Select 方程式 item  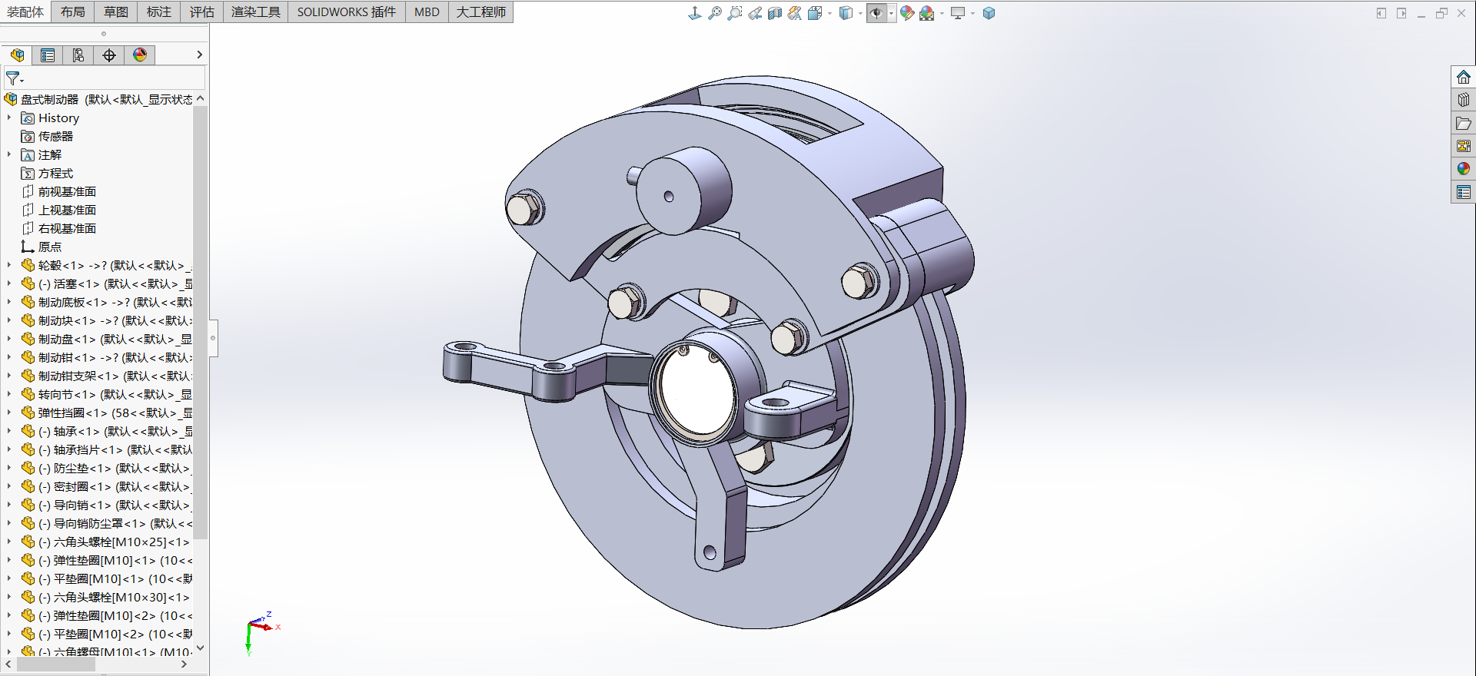pyautogui.click(x=55, y=173)
